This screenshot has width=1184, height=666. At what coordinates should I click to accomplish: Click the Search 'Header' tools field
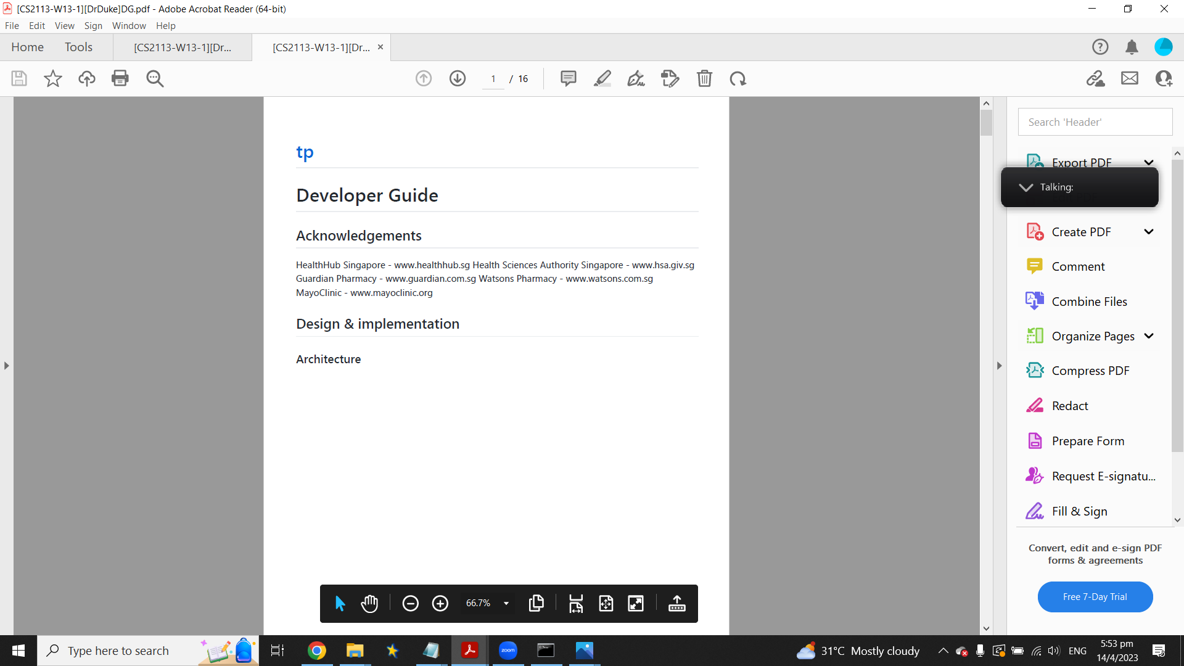click(1095, 122)
